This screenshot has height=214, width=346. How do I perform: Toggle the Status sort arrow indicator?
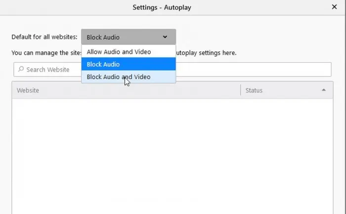(x=323, y=90)
